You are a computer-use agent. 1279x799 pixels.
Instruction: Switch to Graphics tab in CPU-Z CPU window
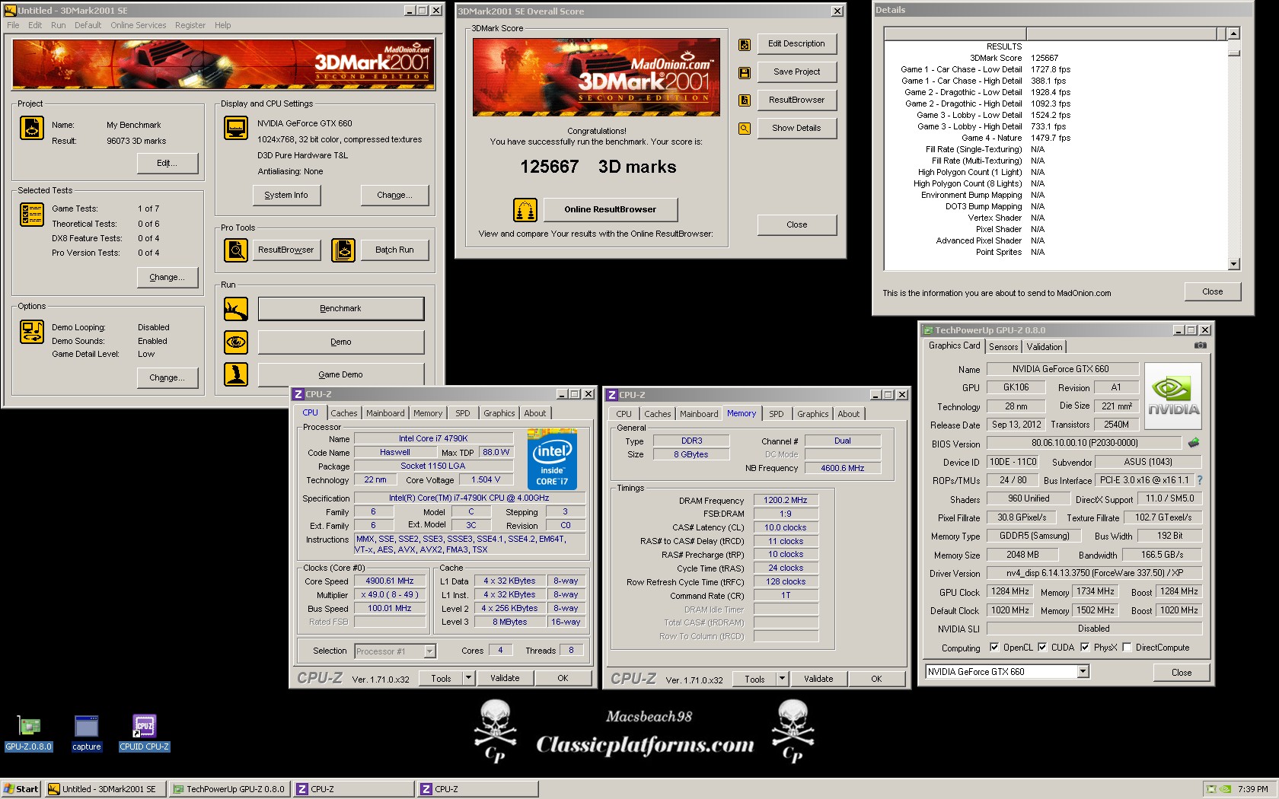[x=499, y=413]
